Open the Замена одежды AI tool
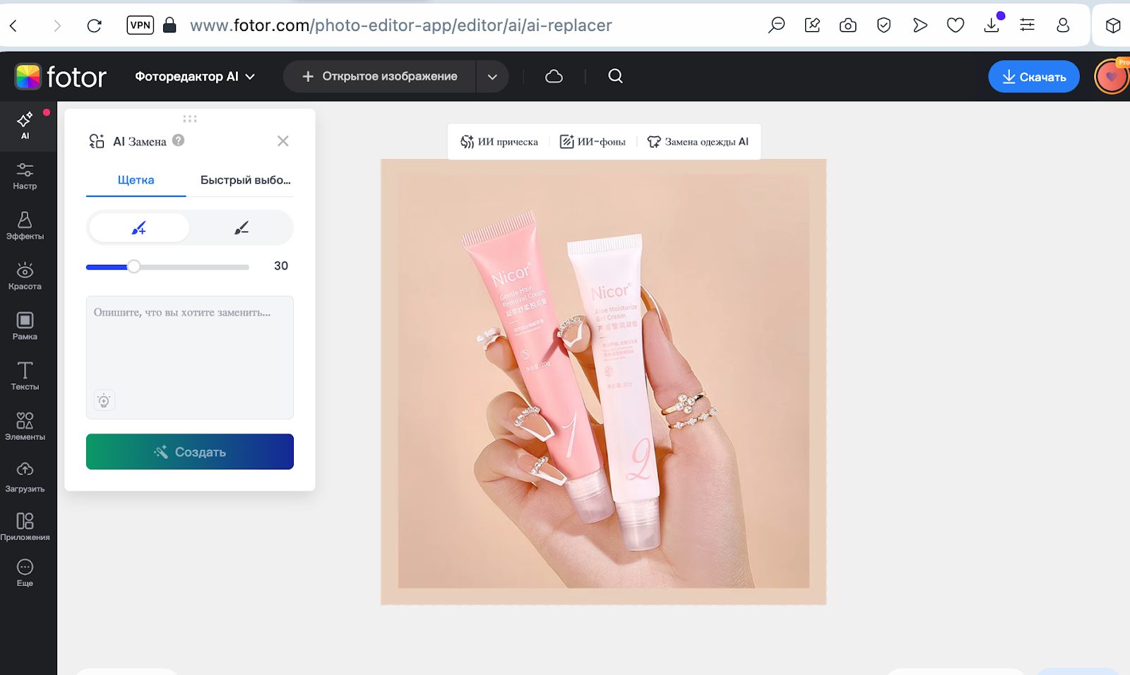Screen dimensions: 1130x675 tap(698, 142)
